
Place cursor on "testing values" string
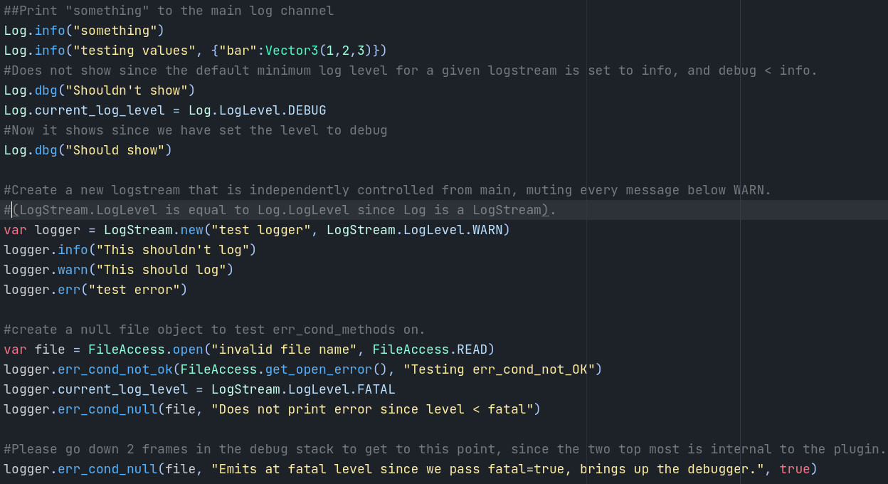(134, 51)
